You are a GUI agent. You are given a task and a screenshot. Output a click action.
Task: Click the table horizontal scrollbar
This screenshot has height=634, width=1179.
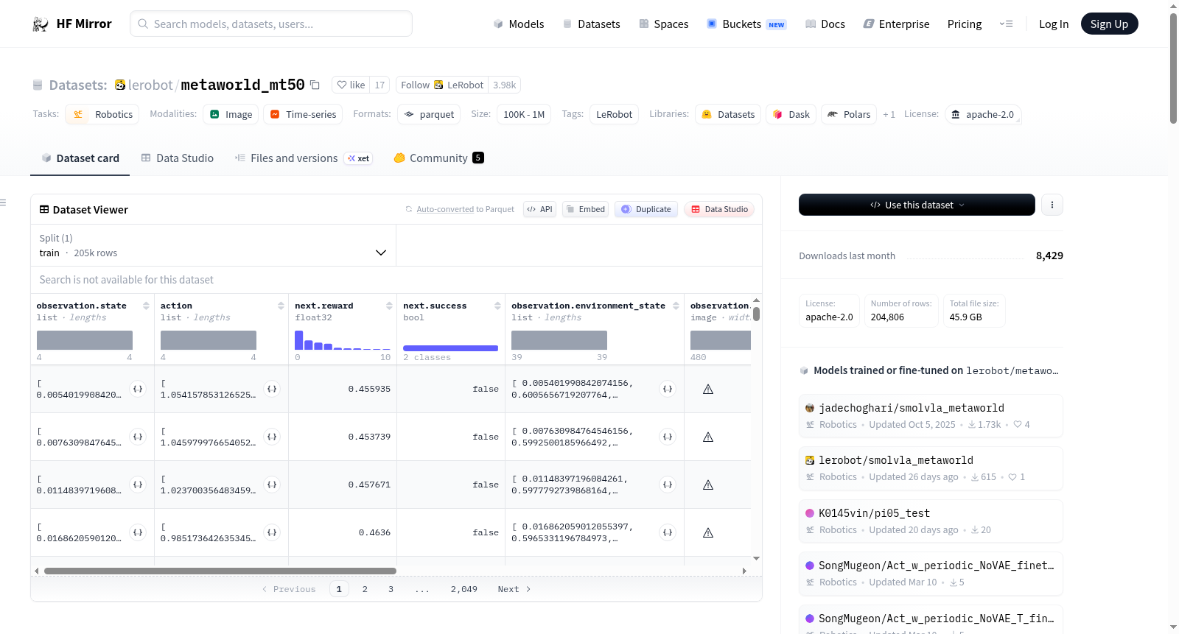click(x=220, y=571)
